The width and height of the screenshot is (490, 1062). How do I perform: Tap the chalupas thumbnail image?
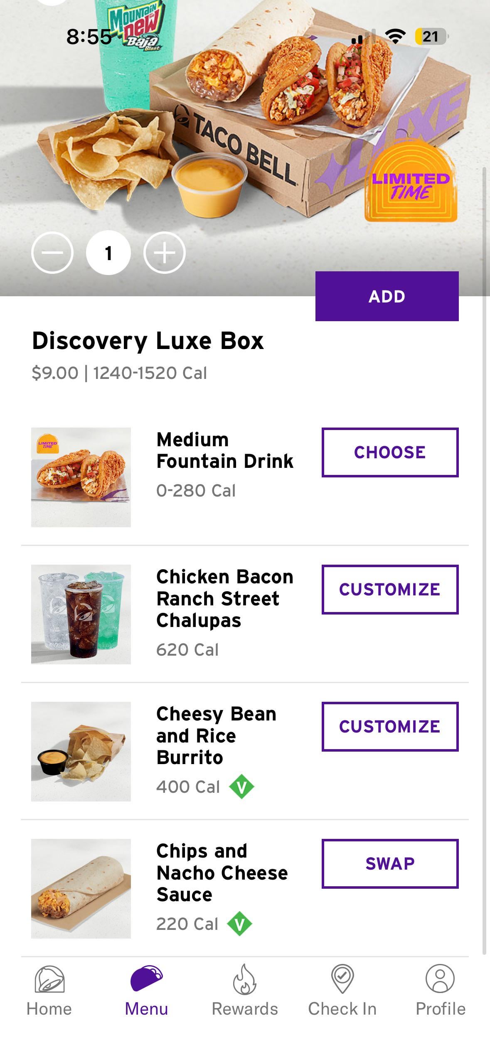click(x=81, y=477)
